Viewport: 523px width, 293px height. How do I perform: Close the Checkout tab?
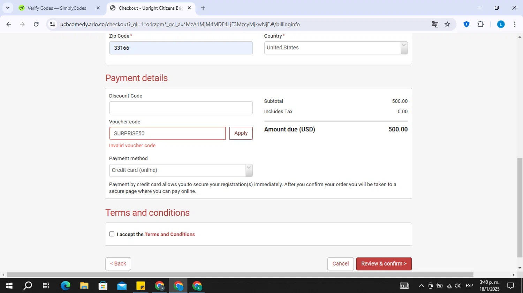[189, 8]
